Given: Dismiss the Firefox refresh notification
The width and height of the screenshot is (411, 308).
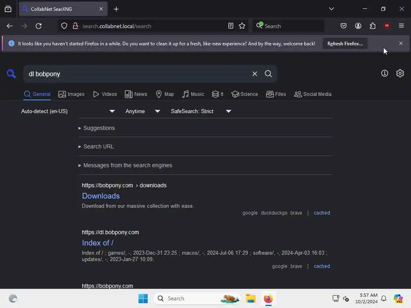Looking at the screenshot, I should coord(401,43).
